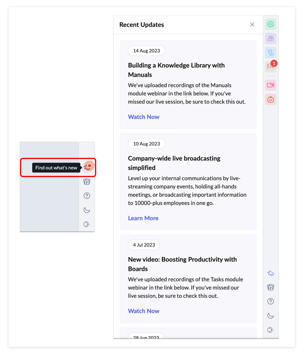This screenshot has width=304, height=360.
Task: Click the 'Find out what's new' tooltip
Action: (x=56, y=168)
